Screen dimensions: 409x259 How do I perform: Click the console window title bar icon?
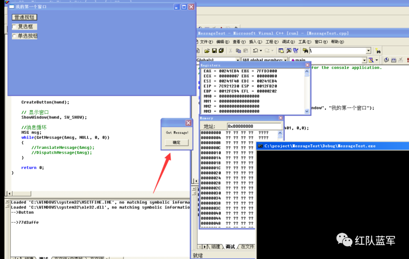pyautogui.click(x=260, y=146)
